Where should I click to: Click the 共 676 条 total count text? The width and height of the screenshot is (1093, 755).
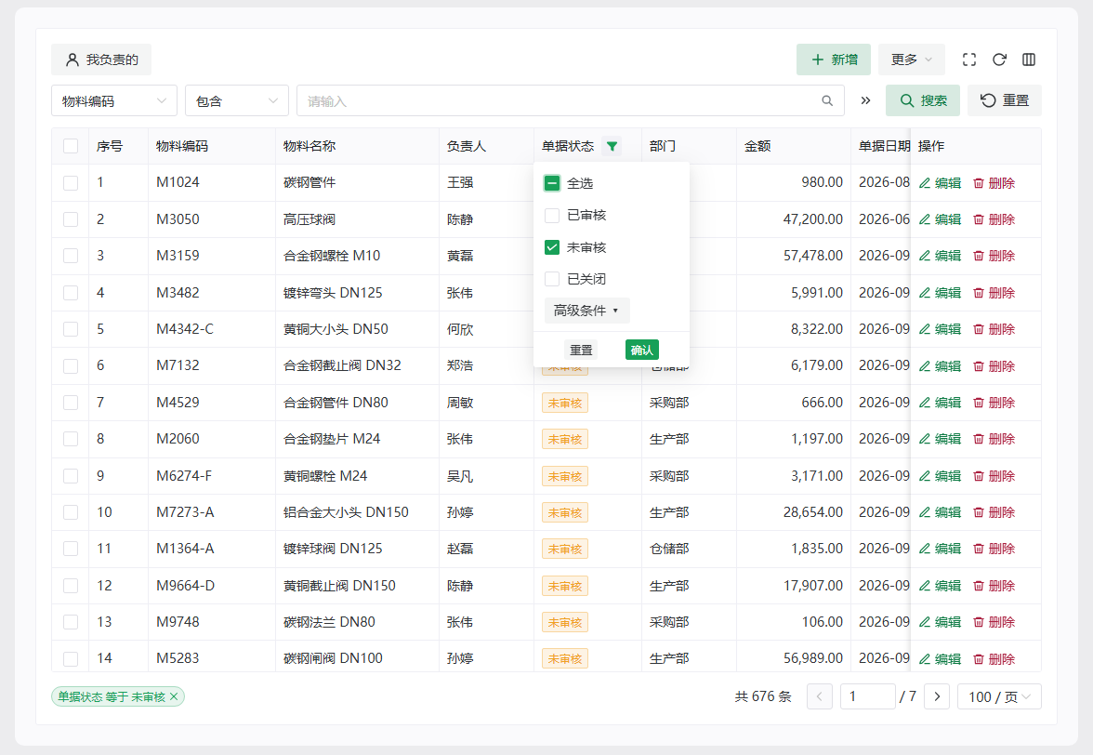point(763,696)
